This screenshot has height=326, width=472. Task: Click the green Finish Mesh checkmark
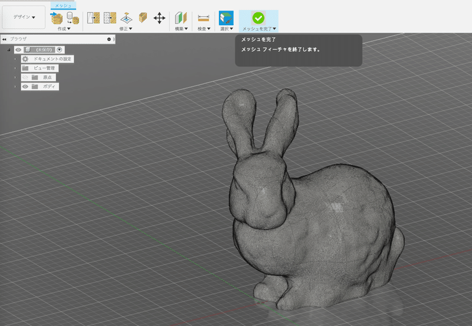tap(258, 18)
